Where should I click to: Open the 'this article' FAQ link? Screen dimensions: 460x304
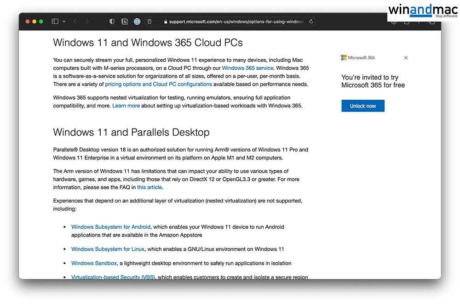pos(149,187)
